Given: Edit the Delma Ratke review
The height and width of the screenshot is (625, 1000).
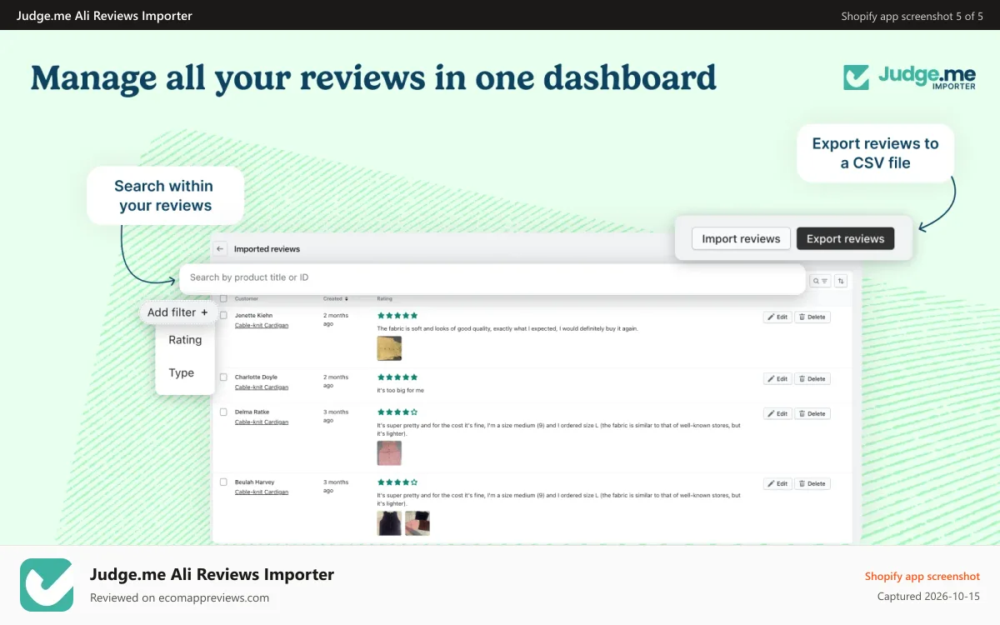Looking at the screenshot, I should coord(777,414).
